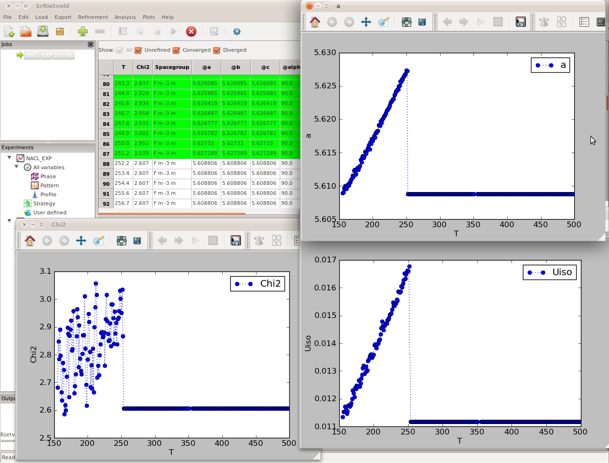Click the save-to-disk green arrow icon

43,31
